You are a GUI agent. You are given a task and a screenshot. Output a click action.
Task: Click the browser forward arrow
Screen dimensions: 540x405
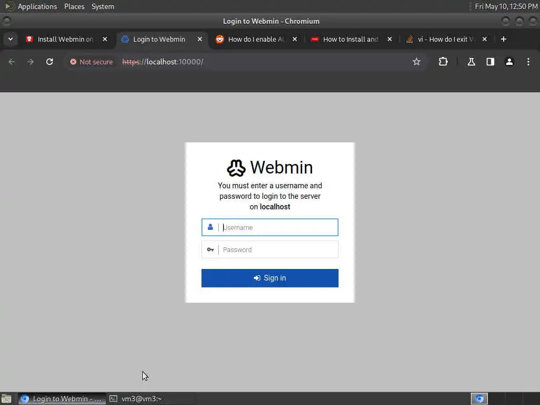click(x=31, y=62)
